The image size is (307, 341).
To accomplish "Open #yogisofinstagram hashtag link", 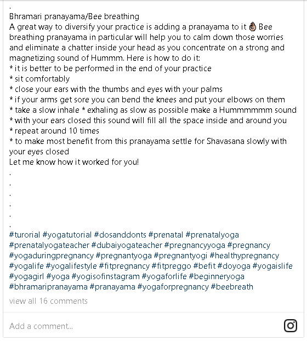I will [106, 276].
